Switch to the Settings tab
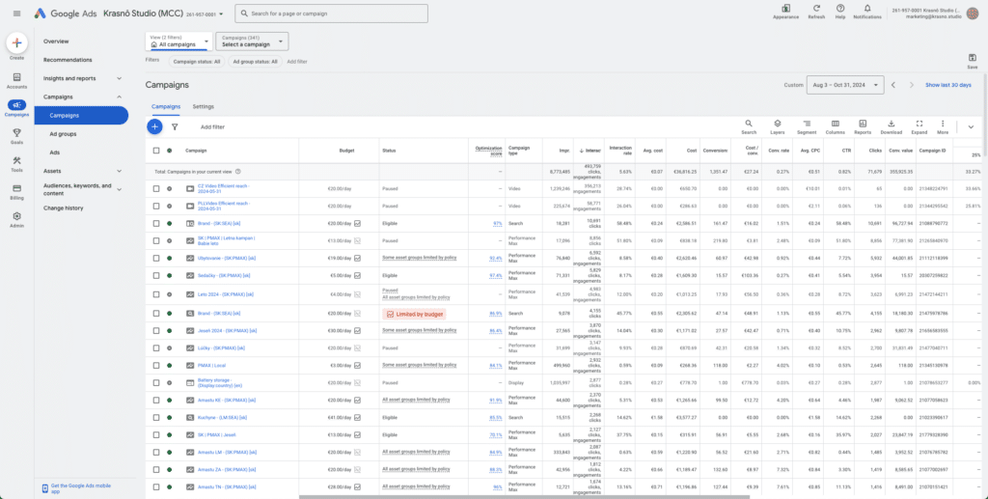 pyautogui.click(x=203, y=106)
